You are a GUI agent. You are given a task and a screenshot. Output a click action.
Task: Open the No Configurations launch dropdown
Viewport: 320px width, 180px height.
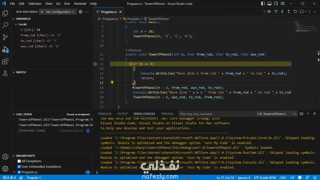click(x=60, y=12)
